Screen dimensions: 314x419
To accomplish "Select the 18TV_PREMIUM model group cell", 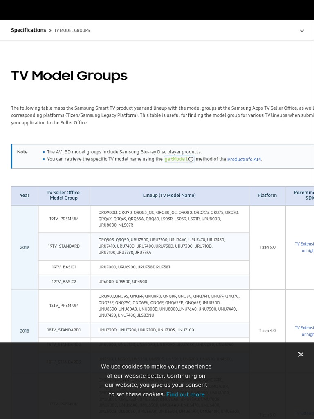I will (x=64, y=306).
